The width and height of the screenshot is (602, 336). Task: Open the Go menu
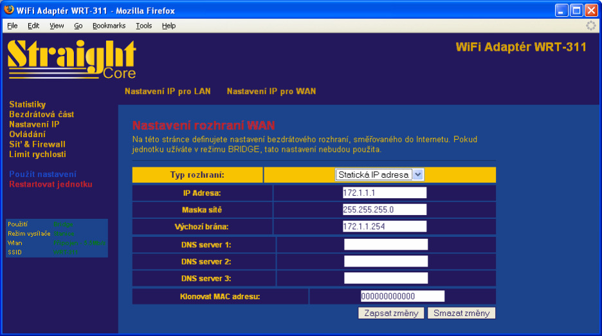(x=78, y=26)
